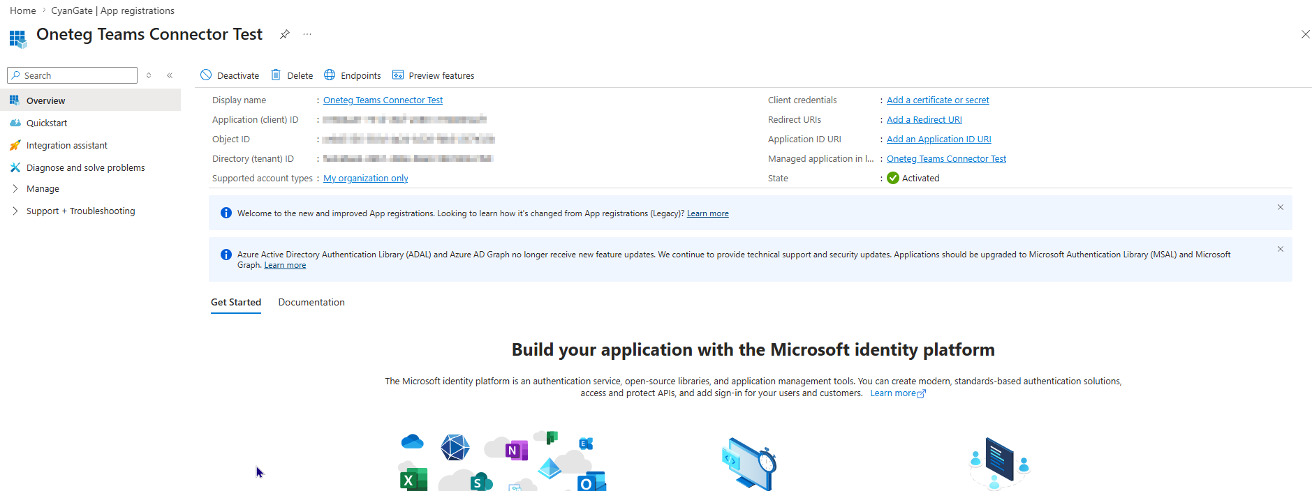Go to CyanGate App registrations breadcrumb

pos(113,10)
